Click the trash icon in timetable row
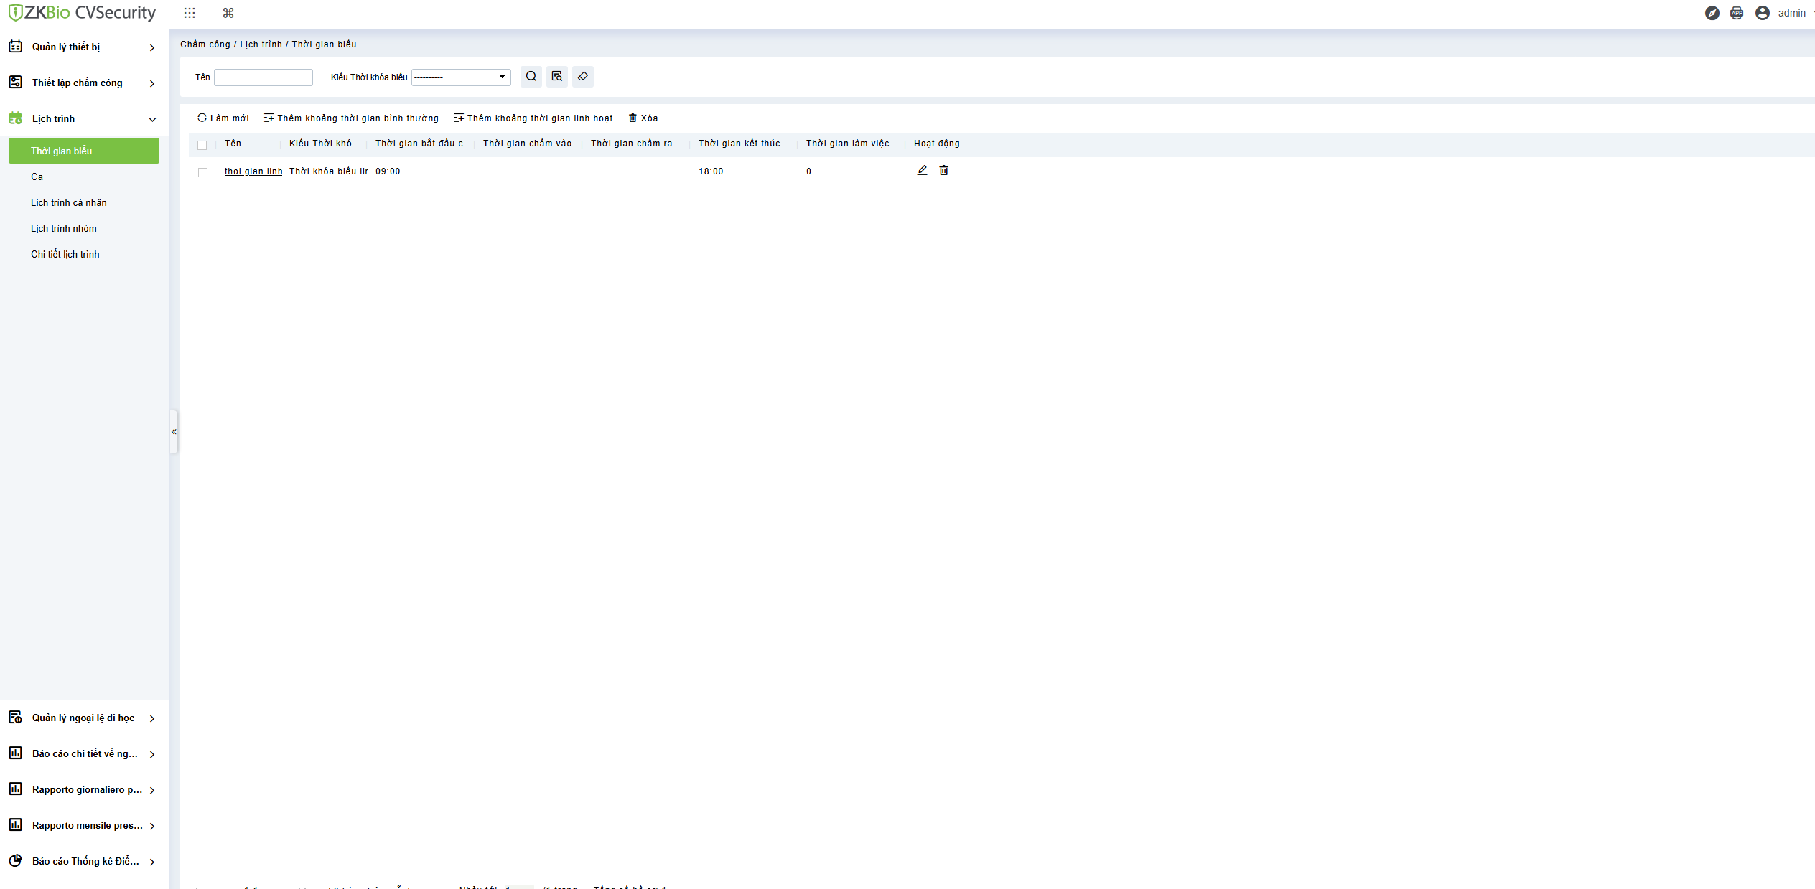Viewport: 1815px width, 889px height. [x=943, y=171]
